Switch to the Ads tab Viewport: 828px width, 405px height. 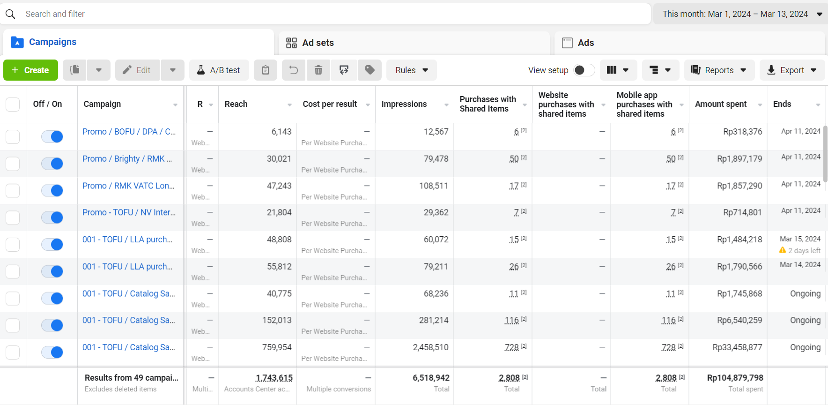[690, 43]
